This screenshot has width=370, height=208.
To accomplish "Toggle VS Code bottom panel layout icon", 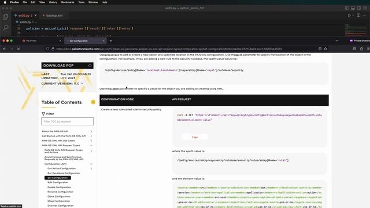I will [x=353, y=8].
